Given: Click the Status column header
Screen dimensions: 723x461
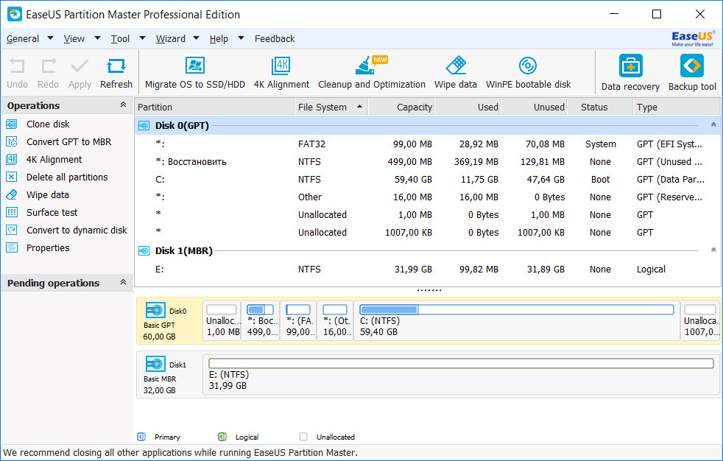Looking at the screenshot, I should 600,107.
